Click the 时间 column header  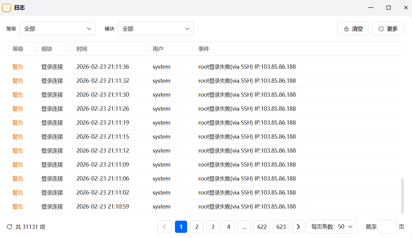tap(82, 49)
